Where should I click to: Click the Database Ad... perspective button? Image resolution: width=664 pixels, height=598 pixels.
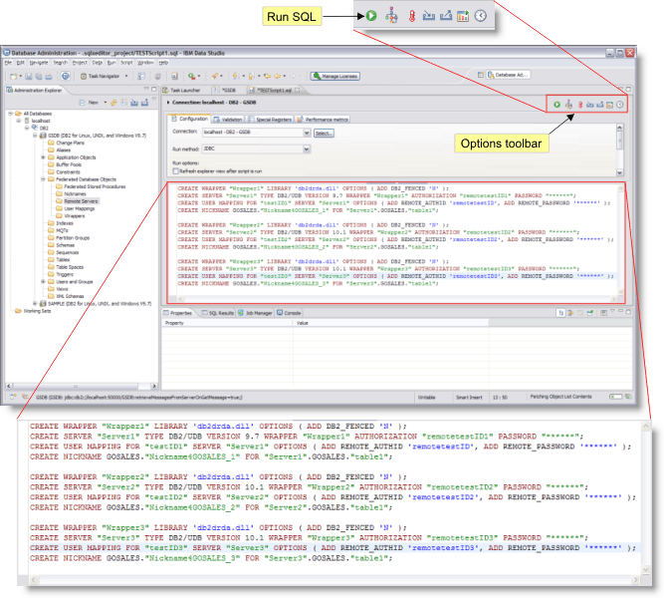coord(508,75)
